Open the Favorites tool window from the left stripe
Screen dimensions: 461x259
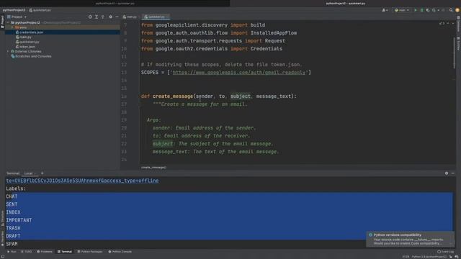(x=2, y=238)
